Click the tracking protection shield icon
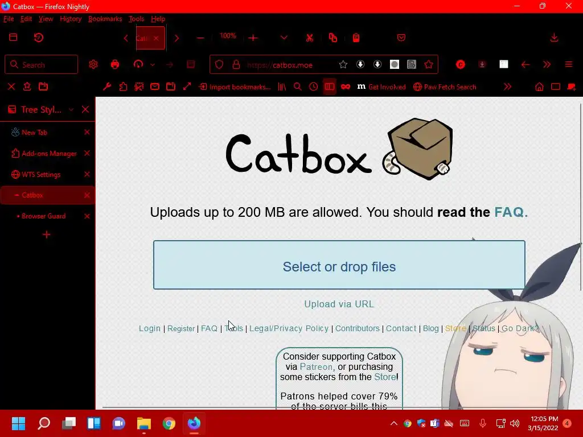 pyautogui.click(x=219, y=65)
